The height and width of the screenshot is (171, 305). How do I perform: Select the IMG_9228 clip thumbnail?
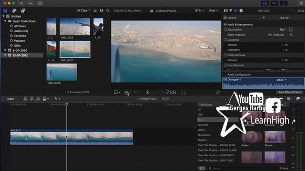point(61,72)
